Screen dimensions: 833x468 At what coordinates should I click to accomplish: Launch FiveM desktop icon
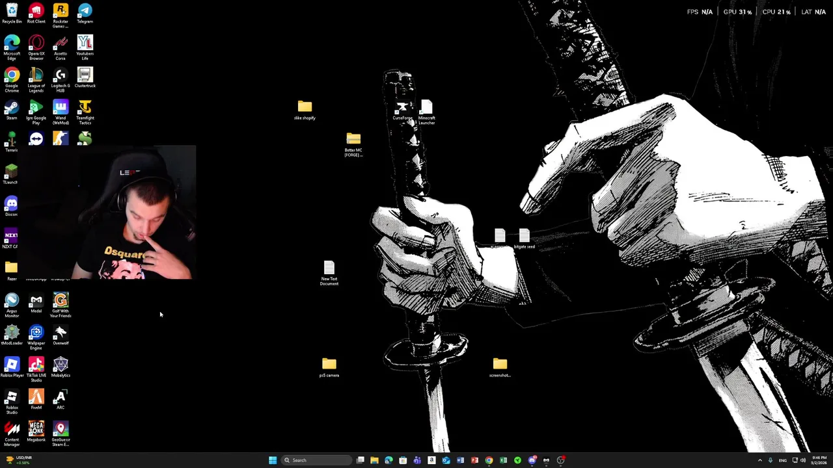pos(36,399)
